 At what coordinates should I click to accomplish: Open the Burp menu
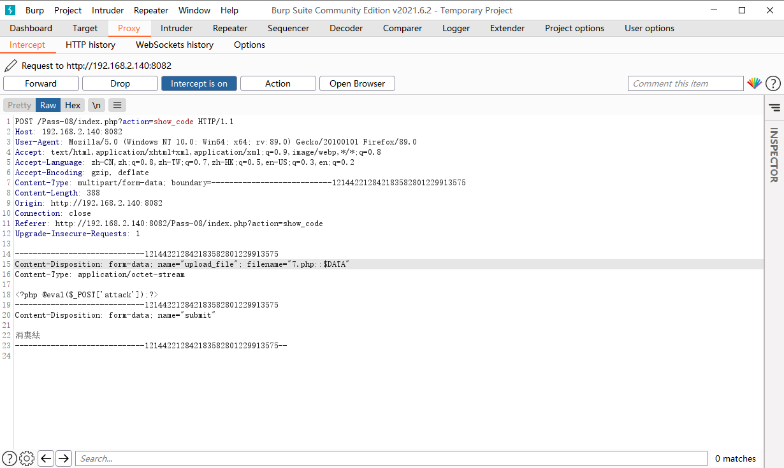[34, 10]
